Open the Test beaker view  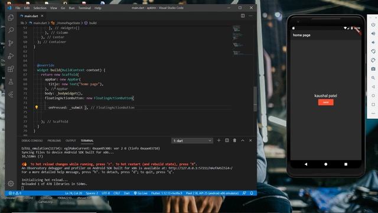click(11, 82)
